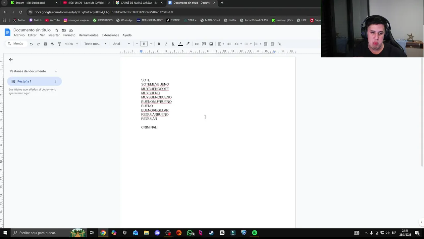
Task: Add a comment using toolbar icon
Action: coord(204,44)
